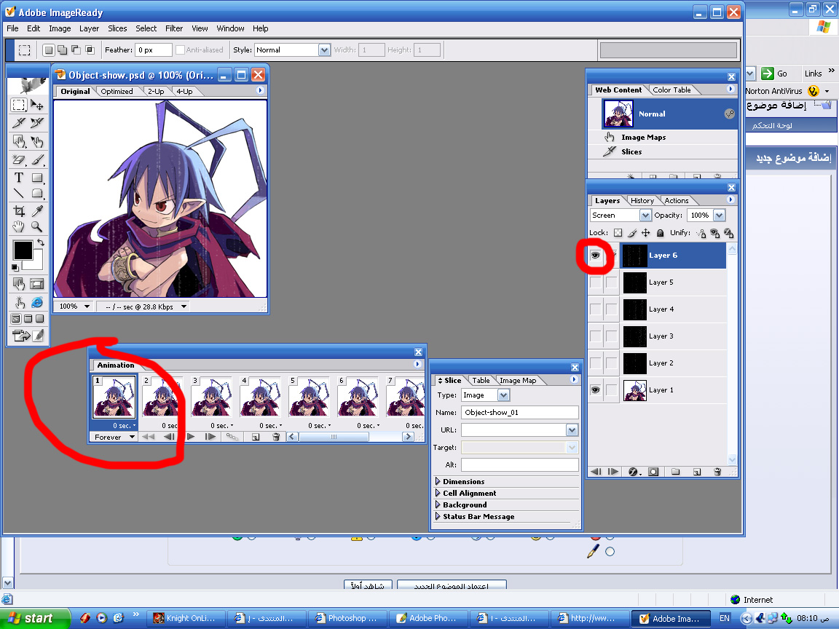Select the Zoom magnifier tool
The image size is (839, 629).
[37, 227]
